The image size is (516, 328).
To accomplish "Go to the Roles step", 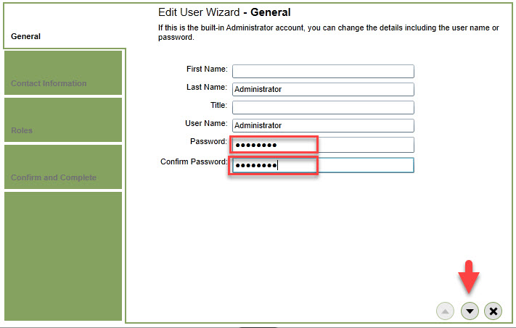I will (x=63, y=120).
